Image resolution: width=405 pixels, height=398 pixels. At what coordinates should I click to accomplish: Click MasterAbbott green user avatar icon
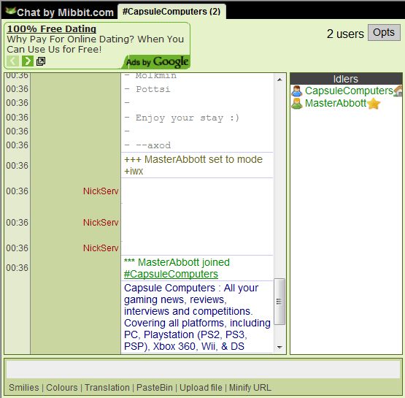tap(297, 104)
